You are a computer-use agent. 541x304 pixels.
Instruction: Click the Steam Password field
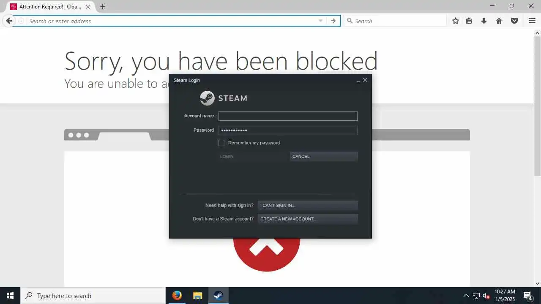pyautogui.click(x=288, y=130)
